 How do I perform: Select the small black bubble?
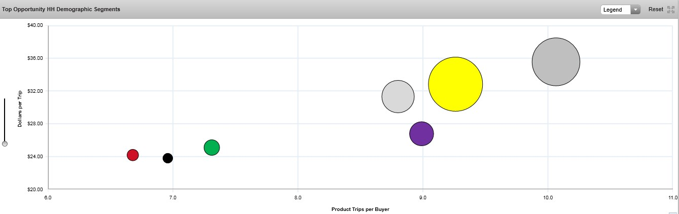(x=168, y=158)
